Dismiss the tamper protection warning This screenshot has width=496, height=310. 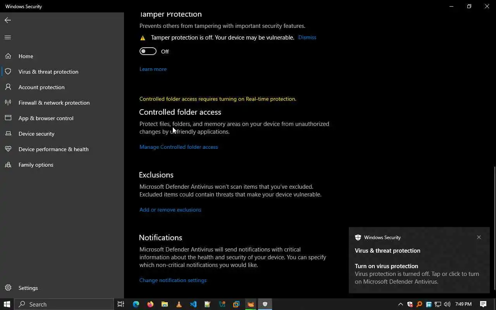(x=307, y=37)
